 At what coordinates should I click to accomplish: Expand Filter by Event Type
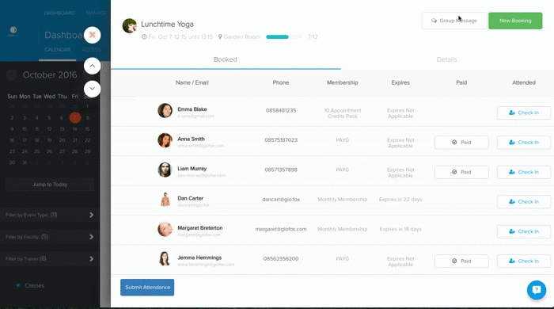pos(50,215)
